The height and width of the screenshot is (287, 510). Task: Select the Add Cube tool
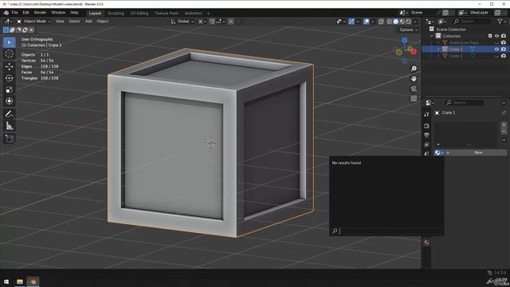tap(9, 139)
